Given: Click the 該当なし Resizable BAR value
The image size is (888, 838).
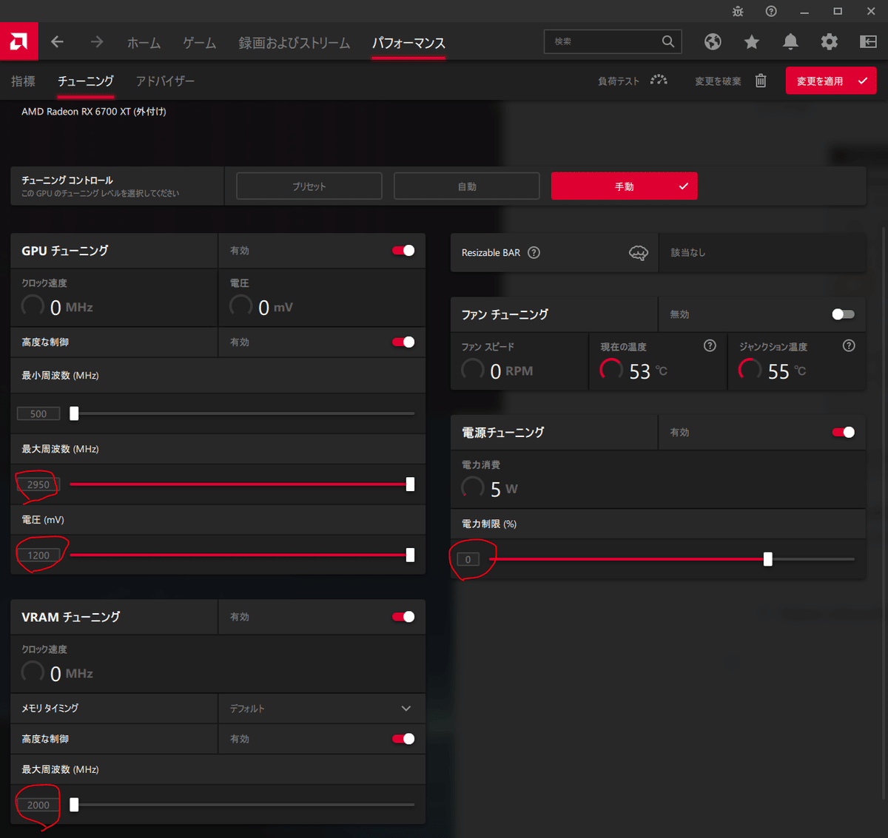Looking at the screenshot, I should [x=688, y=253].
